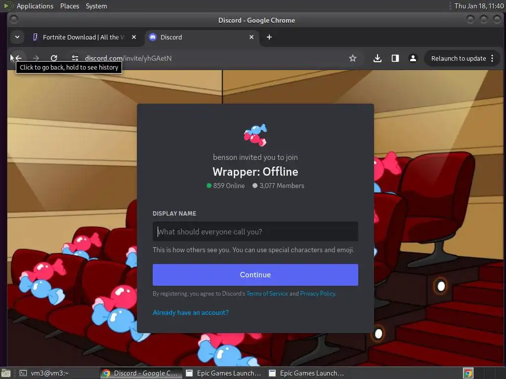Viewport: 506px width, 379px height.
Task: Open the Privacy Policy link
Action: pos(318,294)
